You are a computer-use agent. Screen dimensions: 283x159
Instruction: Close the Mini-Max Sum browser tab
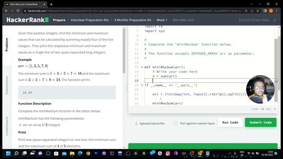(x=44, y=4)
